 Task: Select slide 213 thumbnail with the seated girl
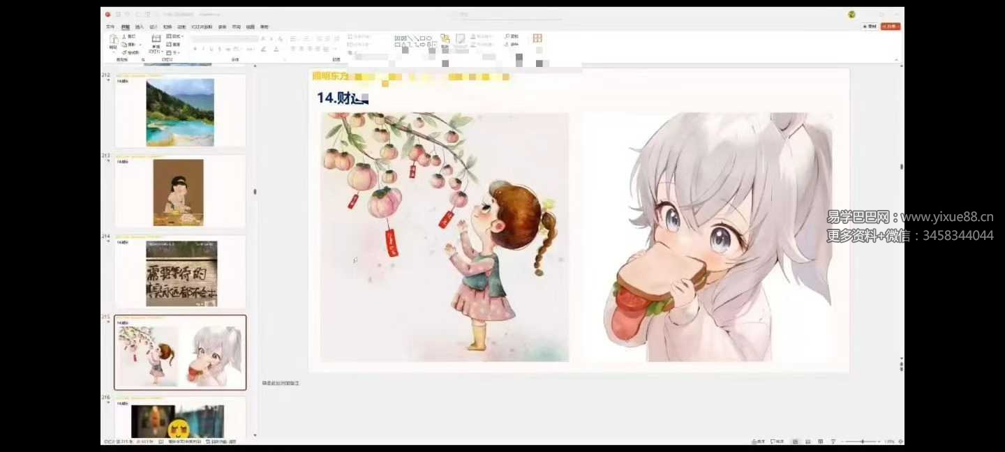click(x=179, y=192)
